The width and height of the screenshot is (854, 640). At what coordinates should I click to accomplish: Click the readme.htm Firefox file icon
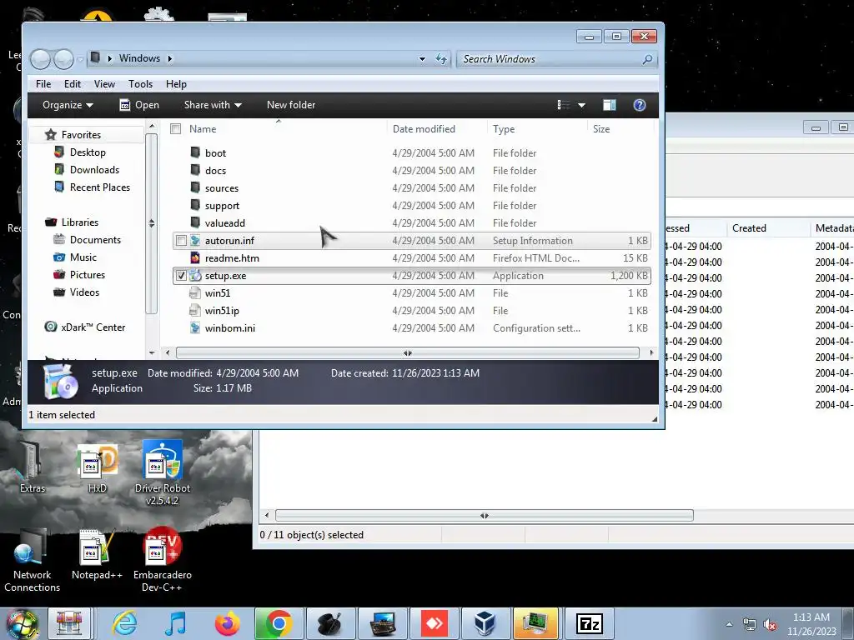(195, 258)
